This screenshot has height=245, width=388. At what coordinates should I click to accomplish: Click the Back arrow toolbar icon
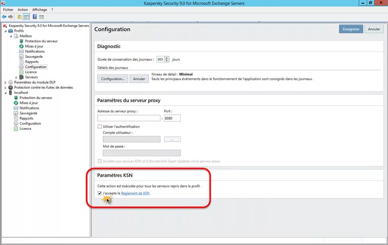[4, 17]
